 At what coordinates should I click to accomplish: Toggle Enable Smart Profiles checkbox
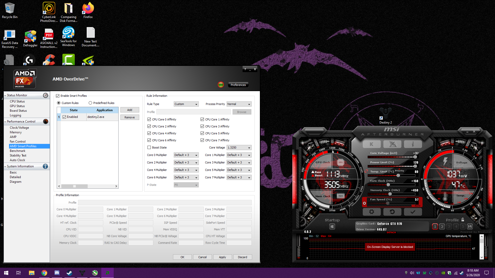tap(58, 96)
